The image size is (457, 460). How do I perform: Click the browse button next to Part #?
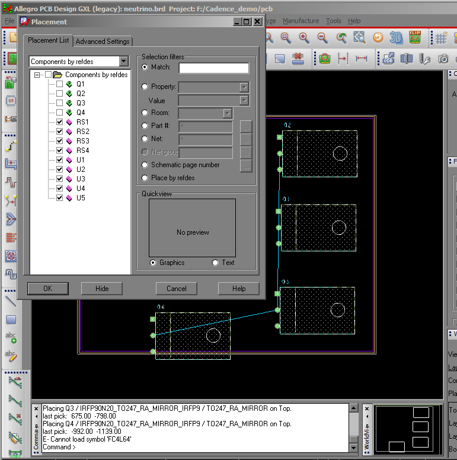coord(246,127)
